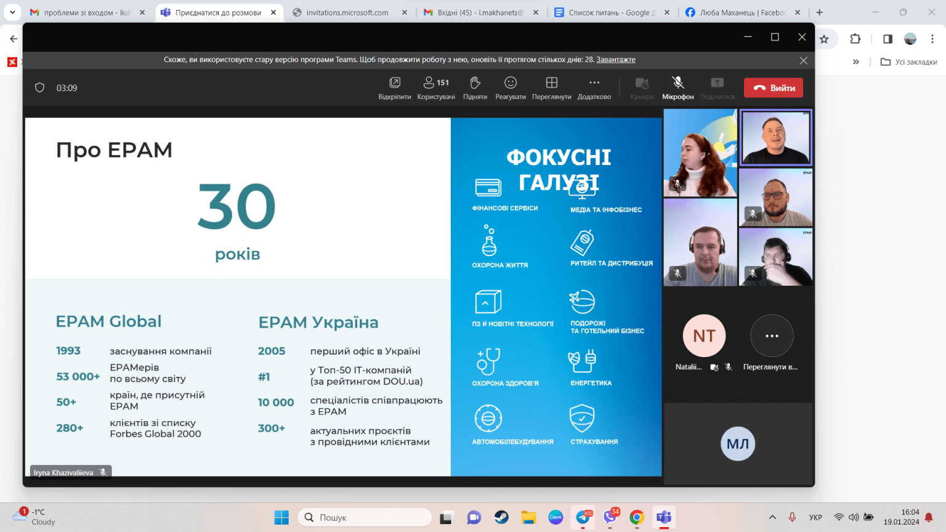Switch to Люба Маханець Facebook tab
The width and height of the screenshot is (946, 532).
click(743, 12)
